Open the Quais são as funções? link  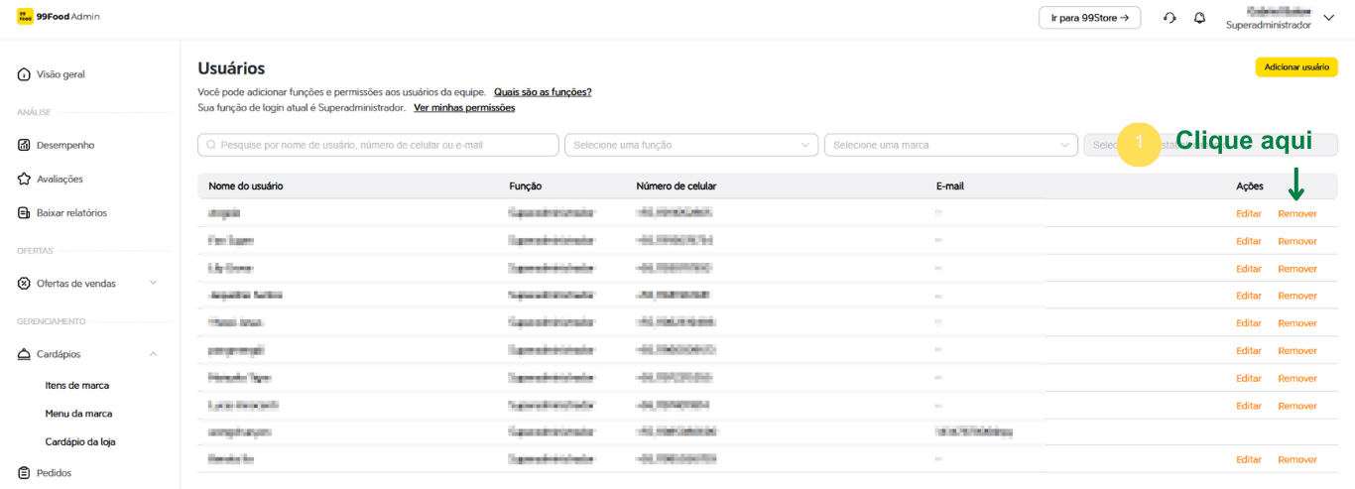(x=543, y=92)
